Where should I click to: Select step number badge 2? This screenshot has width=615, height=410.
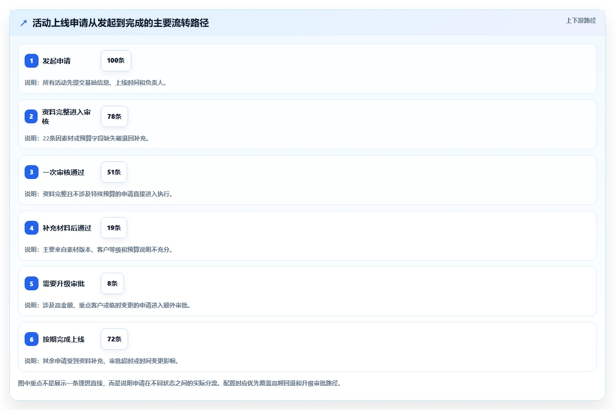32,116
